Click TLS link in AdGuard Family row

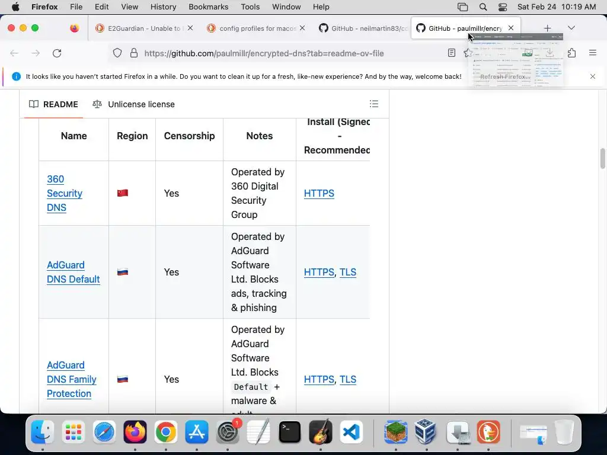(x=347, y=379)
